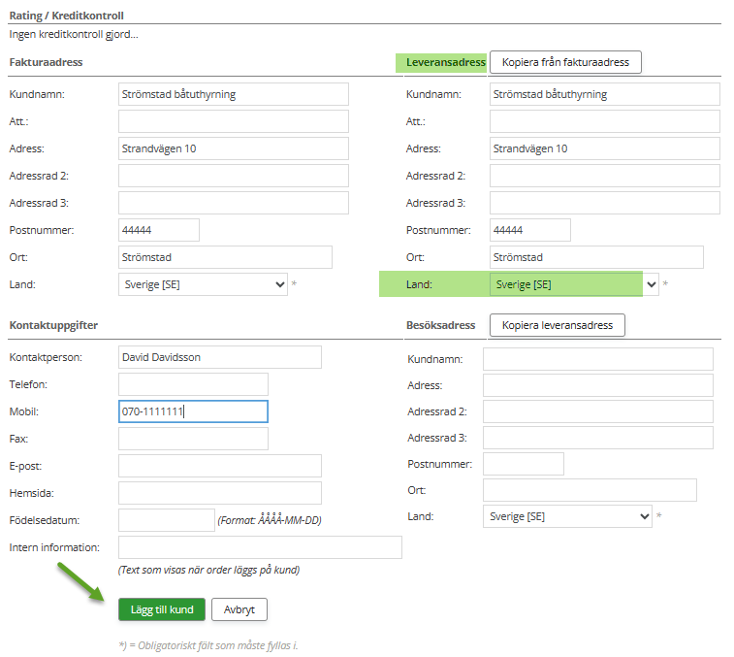734x657 pixels.
Task: Click Fakturaadress Kundnamn field
Action: point(233,94)
